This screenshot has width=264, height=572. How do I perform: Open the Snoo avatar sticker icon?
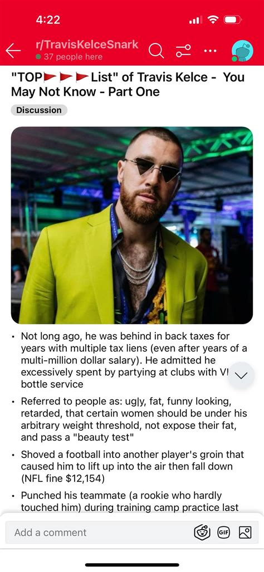click(202, 532)
